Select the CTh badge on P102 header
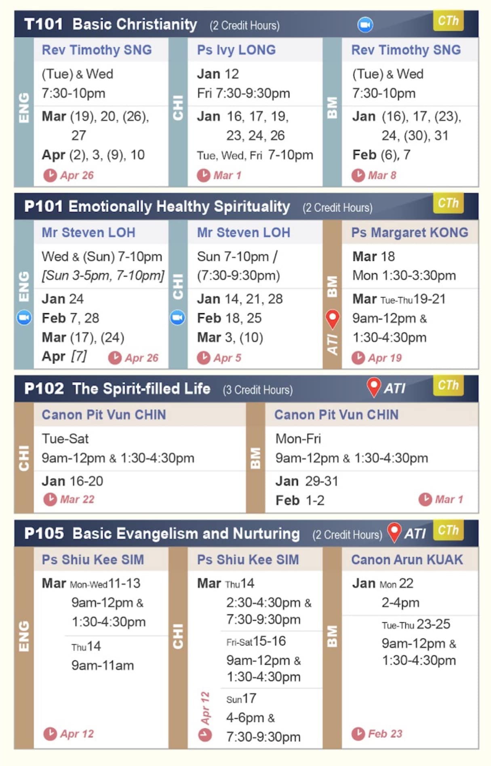Viewport: 491px width, 766px height. click(448, 385)
